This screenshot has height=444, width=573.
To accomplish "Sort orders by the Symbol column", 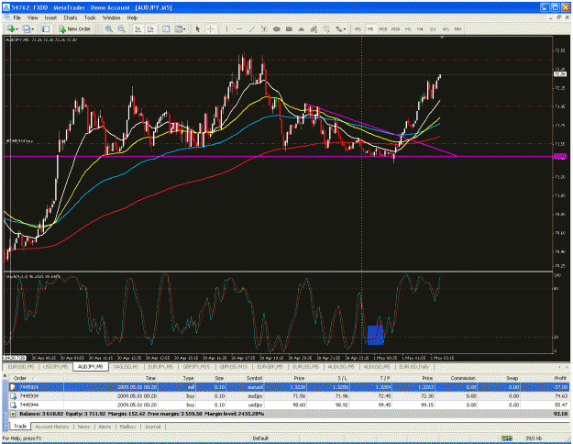I will click(254, 378).
